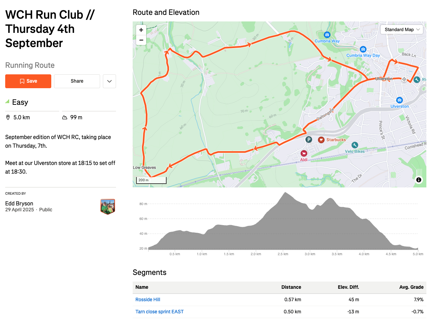Open creator Edd Bryson's profile name

pyautogui.click(x=19, y=203)
